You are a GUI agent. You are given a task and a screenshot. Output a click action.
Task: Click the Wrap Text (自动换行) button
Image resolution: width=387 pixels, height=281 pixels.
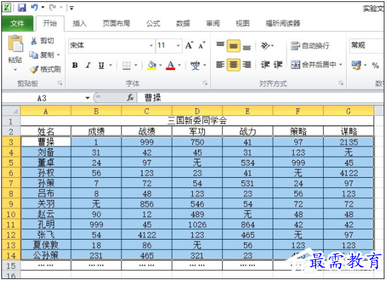point(310,46)
